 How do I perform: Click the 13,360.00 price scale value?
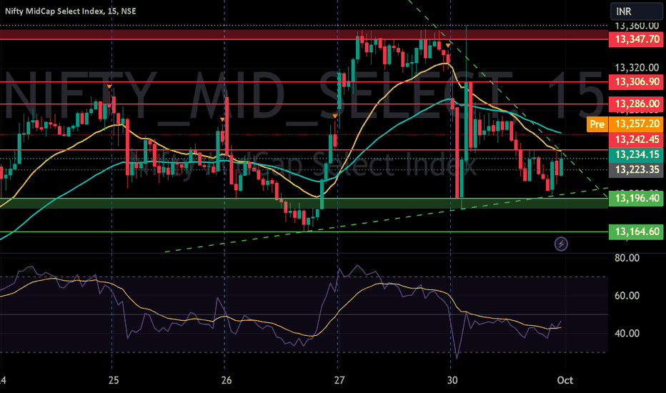pos(636,26)
